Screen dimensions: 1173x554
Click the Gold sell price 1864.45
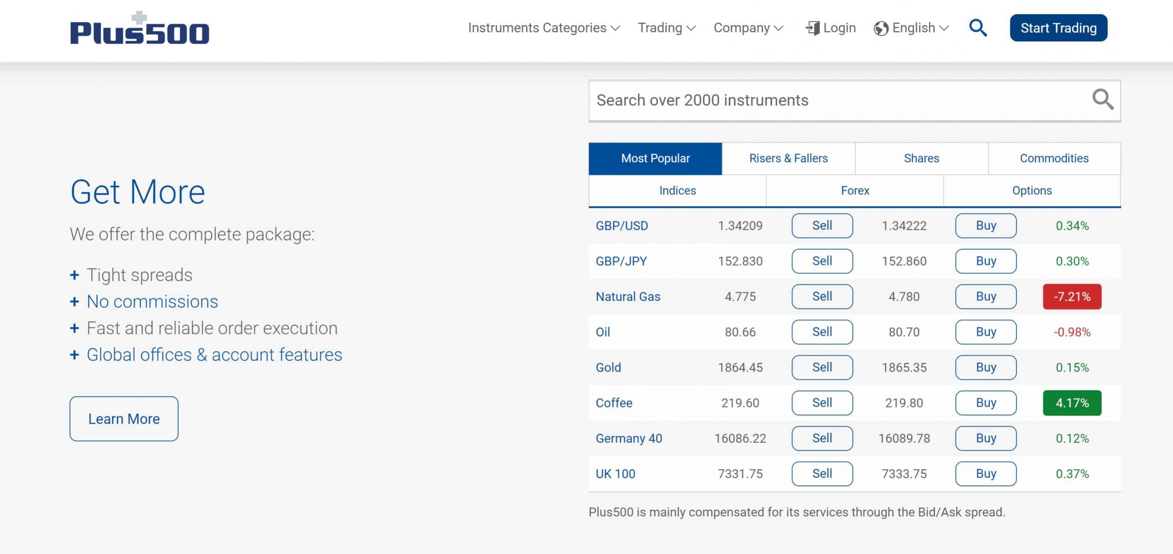pyautogui.click(x=740, y=367)
